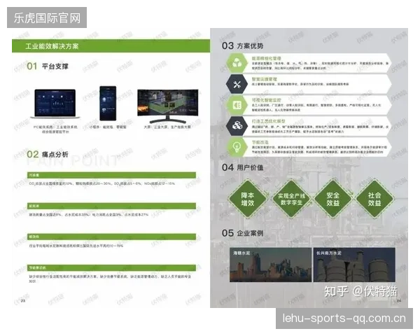420x336 pixels.
Task: Click the dark wrench-and-screwdriver hexagon icon
Action: pos(237,85)
